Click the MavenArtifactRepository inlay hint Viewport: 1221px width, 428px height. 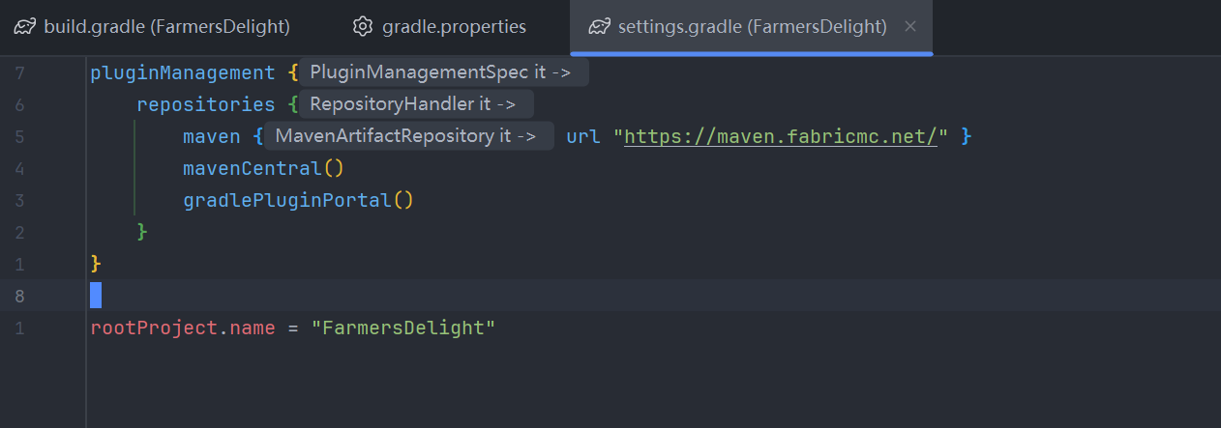click(405, 136)
